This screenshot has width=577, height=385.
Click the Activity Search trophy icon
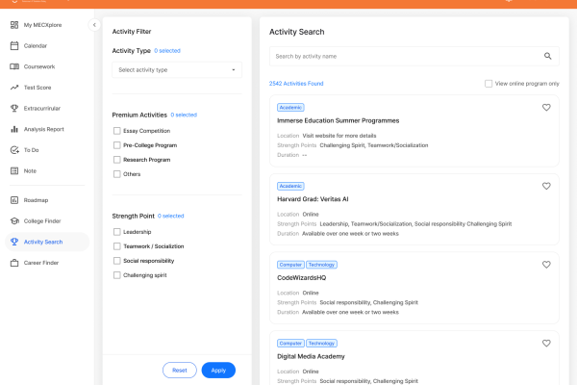(x=14, y=242)
